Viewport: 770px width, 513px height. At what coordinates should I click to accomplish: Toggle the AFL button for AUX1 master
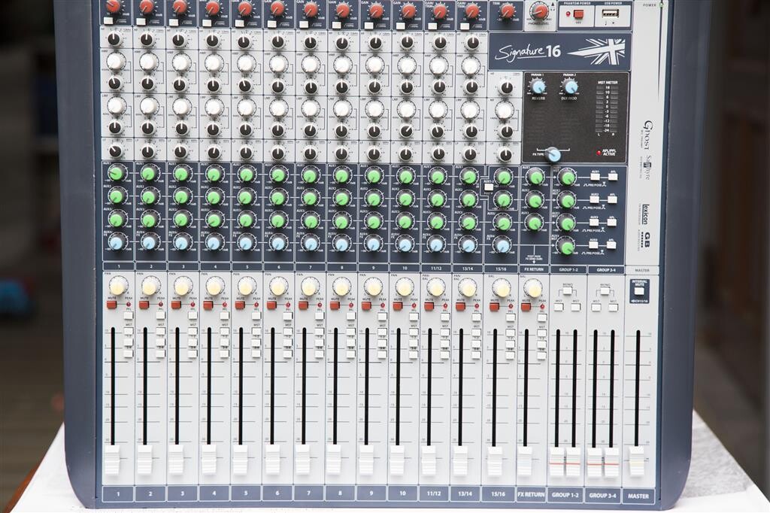point(612,178)
